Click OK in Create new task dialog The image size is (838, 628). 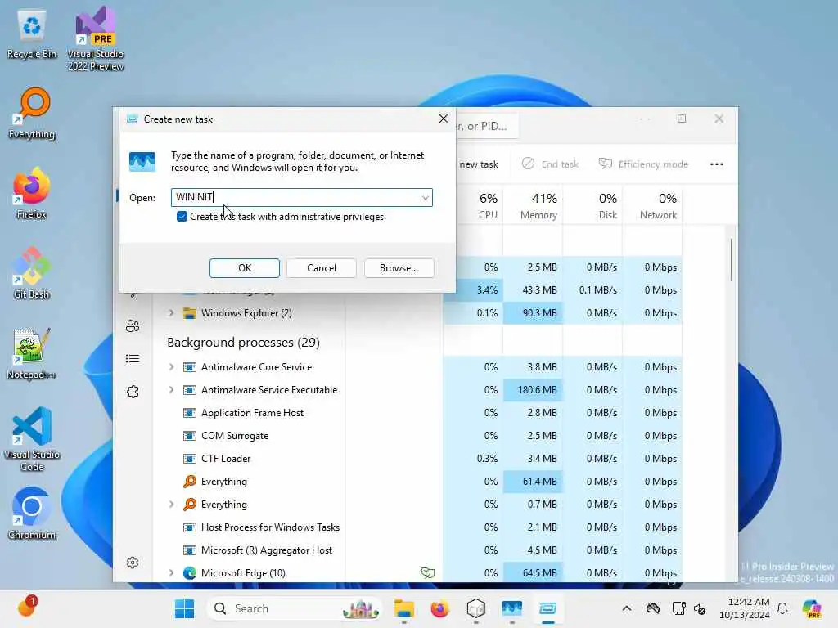(x=244, y=268)
